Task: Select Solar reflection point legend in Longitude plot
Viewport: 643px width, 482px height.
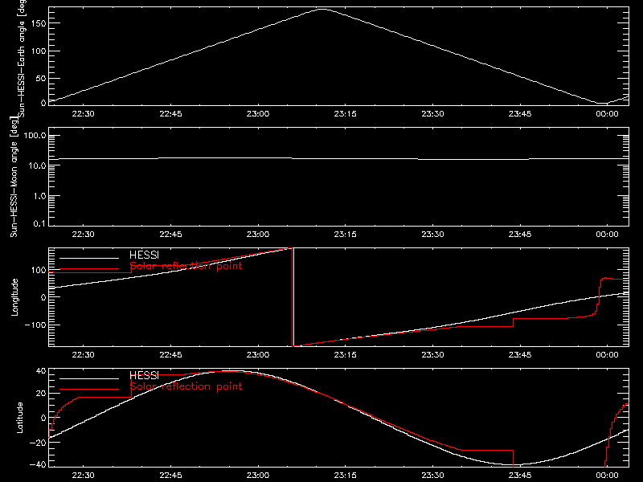Action: pos(186,266)
